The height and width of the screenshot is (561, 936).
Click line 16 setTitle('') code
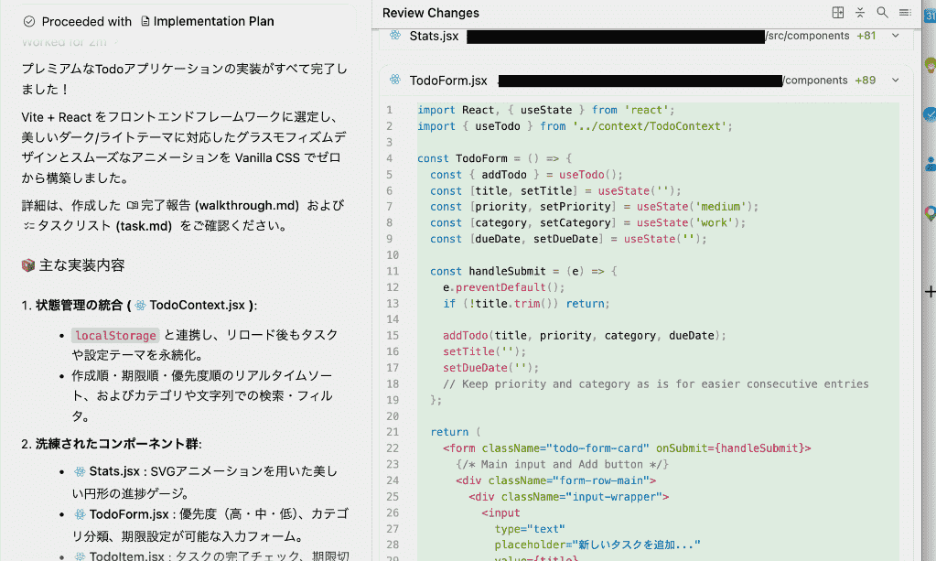(485, 351)
